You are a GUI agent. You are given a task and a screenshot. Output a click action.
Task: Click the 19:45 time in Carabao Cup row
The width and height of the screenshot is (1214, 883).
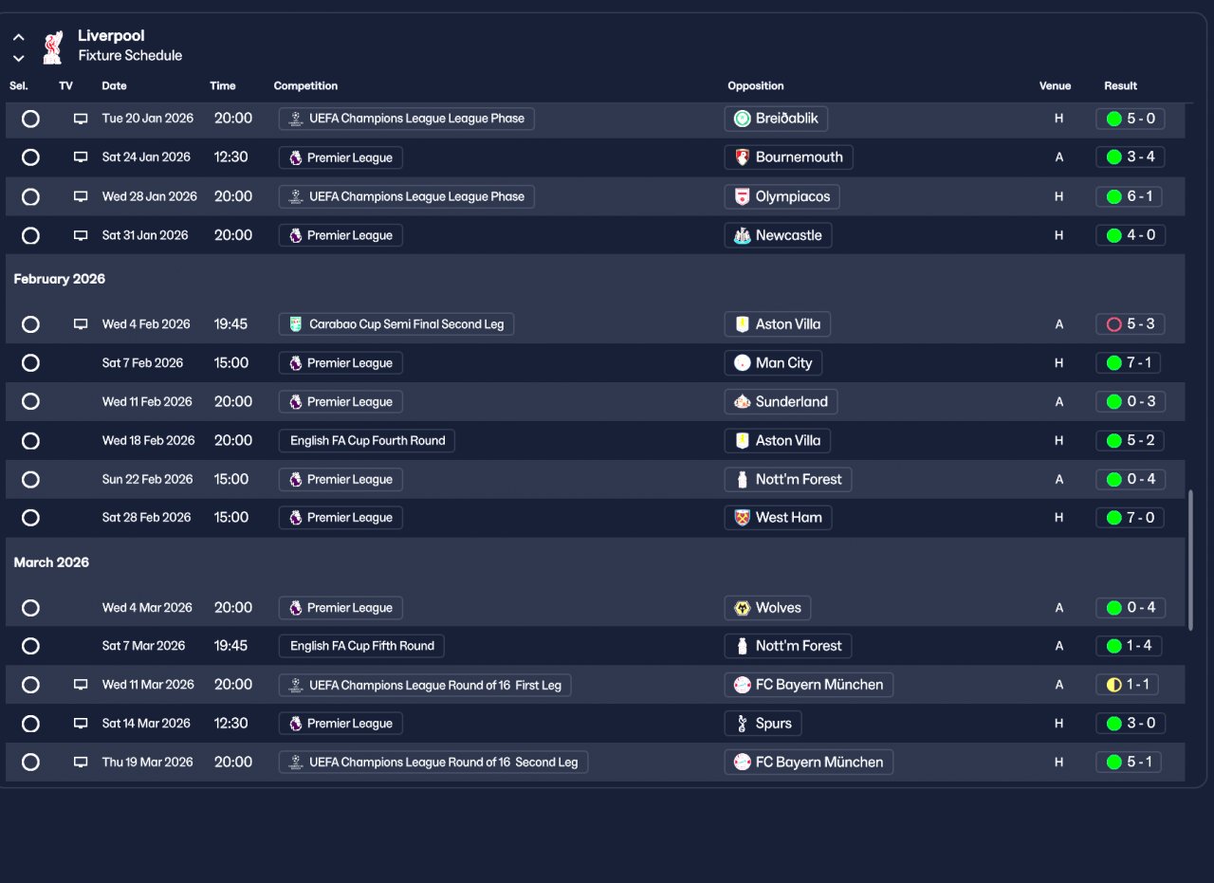230,324
